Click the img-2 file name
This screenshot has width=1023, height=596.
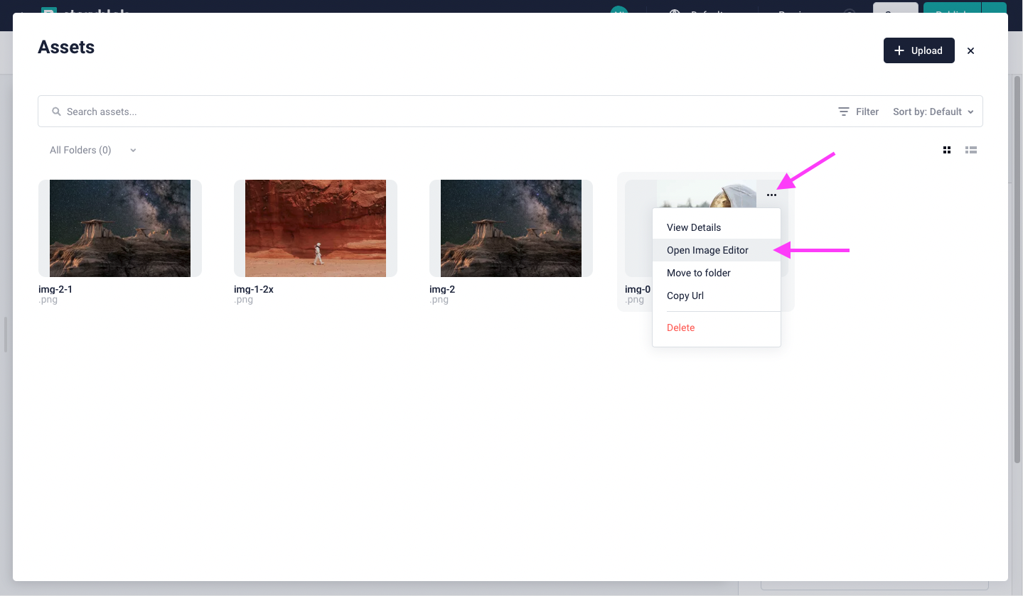tap(442, 289)
